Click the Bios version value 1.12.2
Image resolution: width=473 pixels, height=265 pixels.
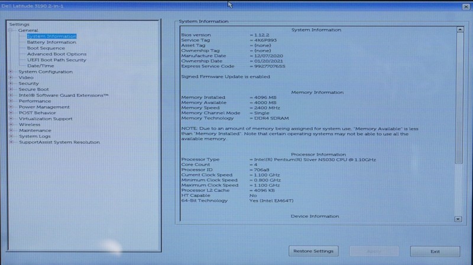click(x=261, y=35)
